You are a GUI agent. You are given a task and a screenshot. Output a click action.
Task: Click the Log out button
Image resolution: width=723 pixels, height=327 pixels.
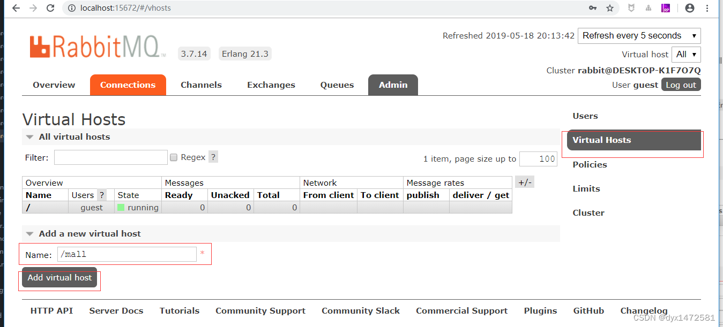(x=681, y=85)
